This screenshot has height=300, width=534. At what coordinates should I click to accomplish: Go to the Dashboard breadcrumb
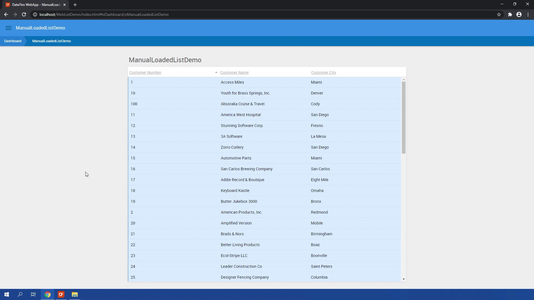pos(13,41)
